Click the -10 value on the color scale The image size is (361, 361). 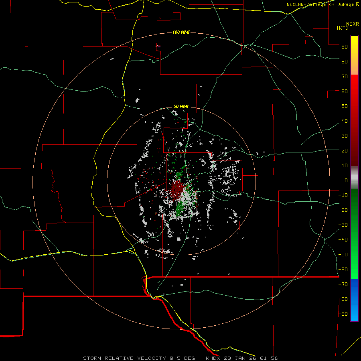pyautogui.click(x=343, y=195)
